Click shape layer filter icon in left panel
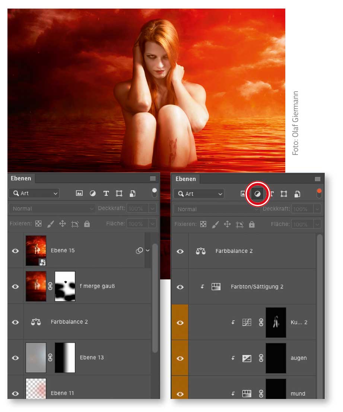The height and width of the screenshot is (412, 343). coord(119,193)
